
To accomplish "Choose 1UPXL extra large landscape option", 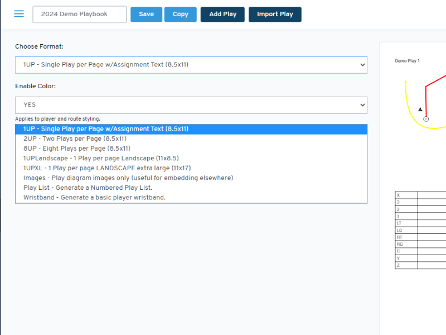I will 106,168.
